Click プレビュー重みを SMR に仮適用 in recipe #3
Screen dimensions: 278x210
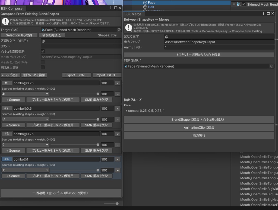coord(53,151)
